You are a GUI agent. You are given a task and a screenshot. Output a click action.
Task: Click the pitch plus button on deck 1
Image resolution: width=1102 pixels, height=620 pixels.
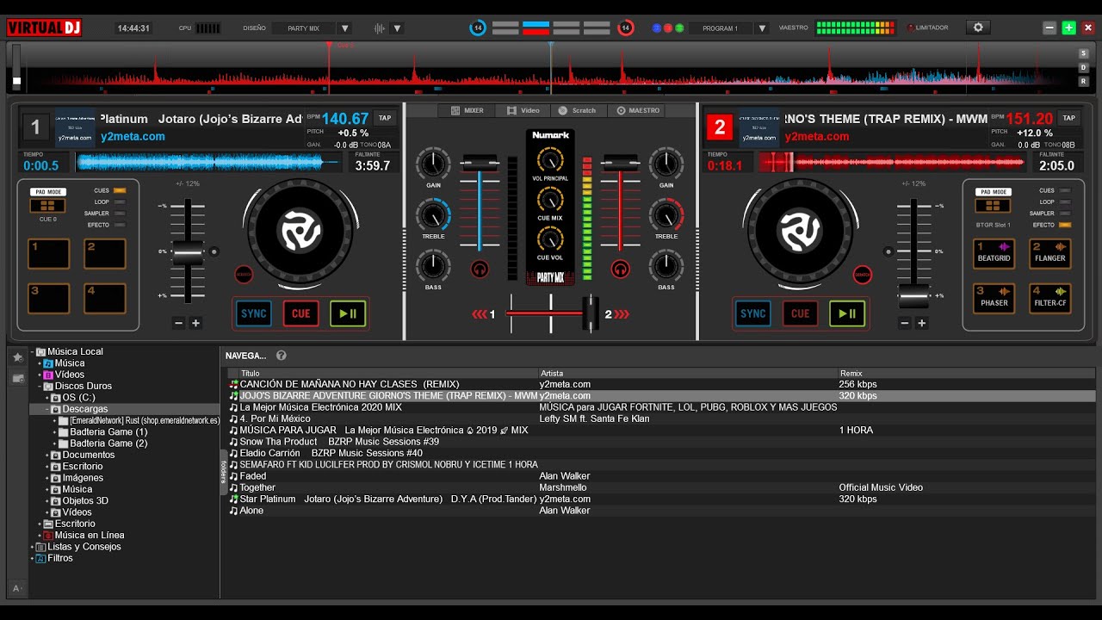coord(195,323)
